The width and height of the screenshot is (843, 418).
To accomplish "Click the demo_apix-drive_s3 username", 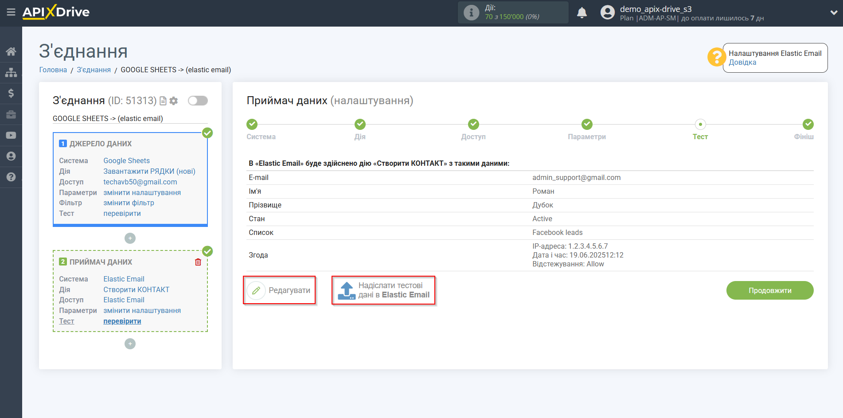I will (656, 9).
